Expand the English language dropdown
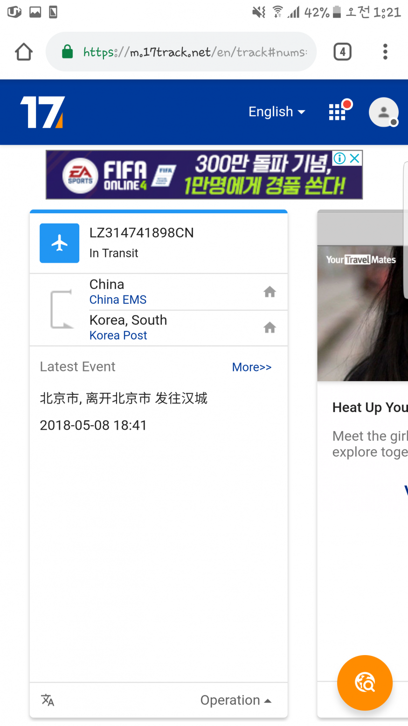Screen dimensions: 408x726 (x=277, y=112)
